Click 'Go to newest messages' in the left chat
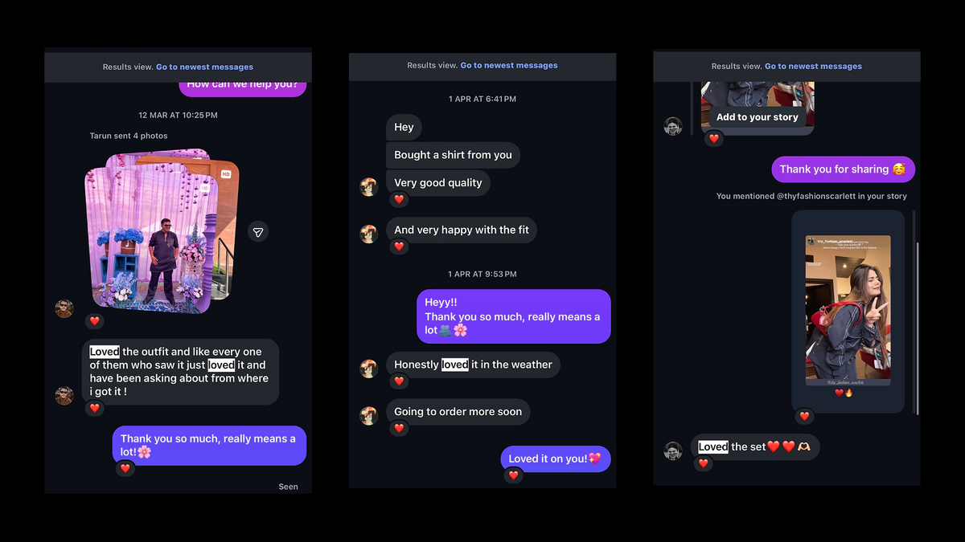This screenshot has height=542, width=965. [x=204, y=67]
